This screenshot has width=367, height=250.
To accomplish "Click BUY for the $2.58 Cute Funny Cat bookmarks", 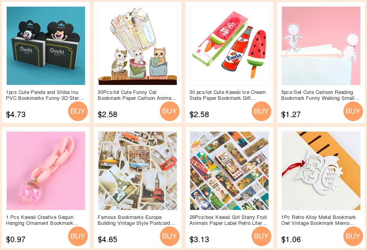I will pyautogui.click(x=170, y=111).
